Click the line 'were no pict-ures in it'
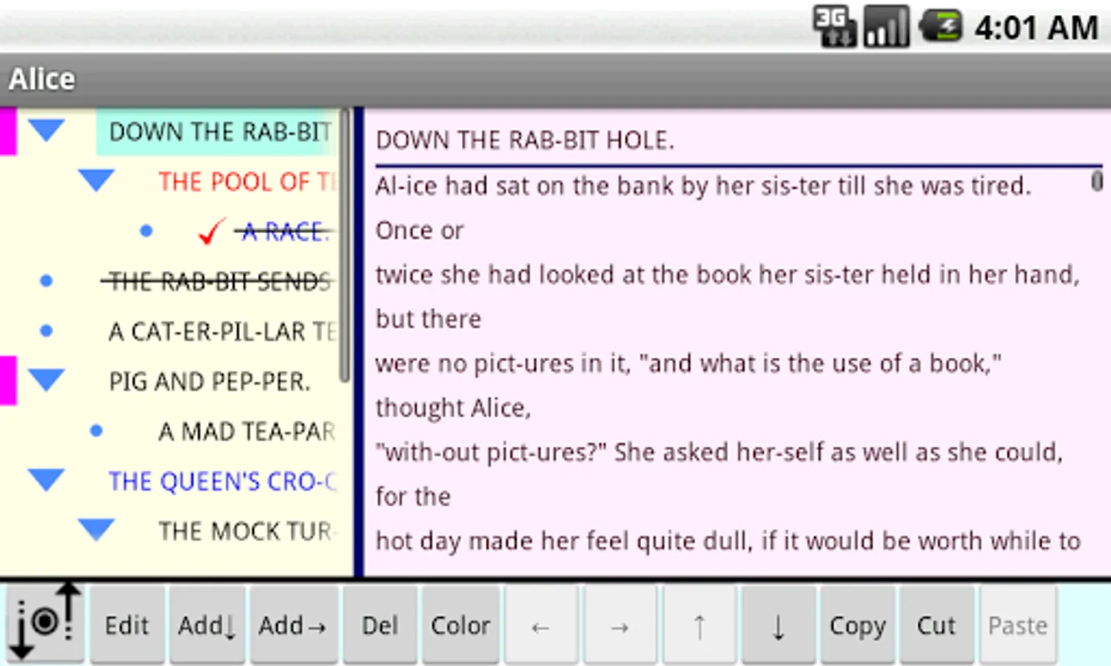The height and width of the screenshot is (666, 1111). [688, 363]
